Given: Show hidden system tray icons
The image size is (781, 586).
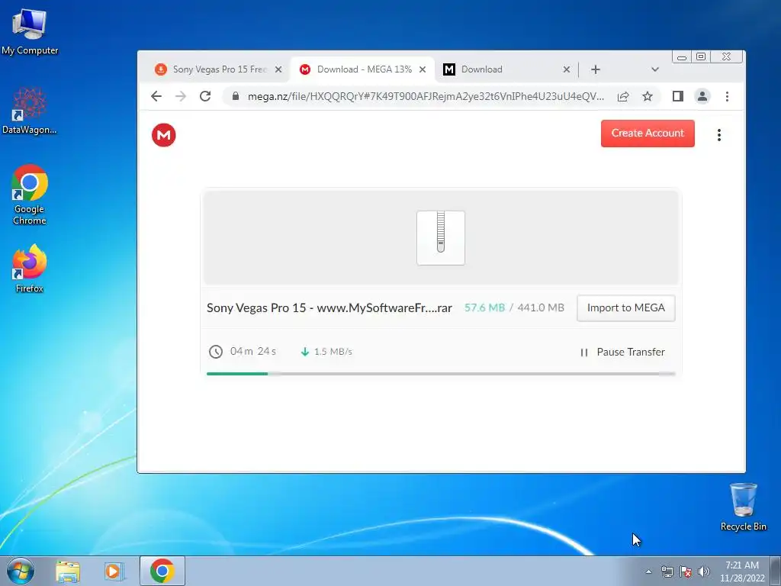Looking at the screenshot, I should click(648, 572).
